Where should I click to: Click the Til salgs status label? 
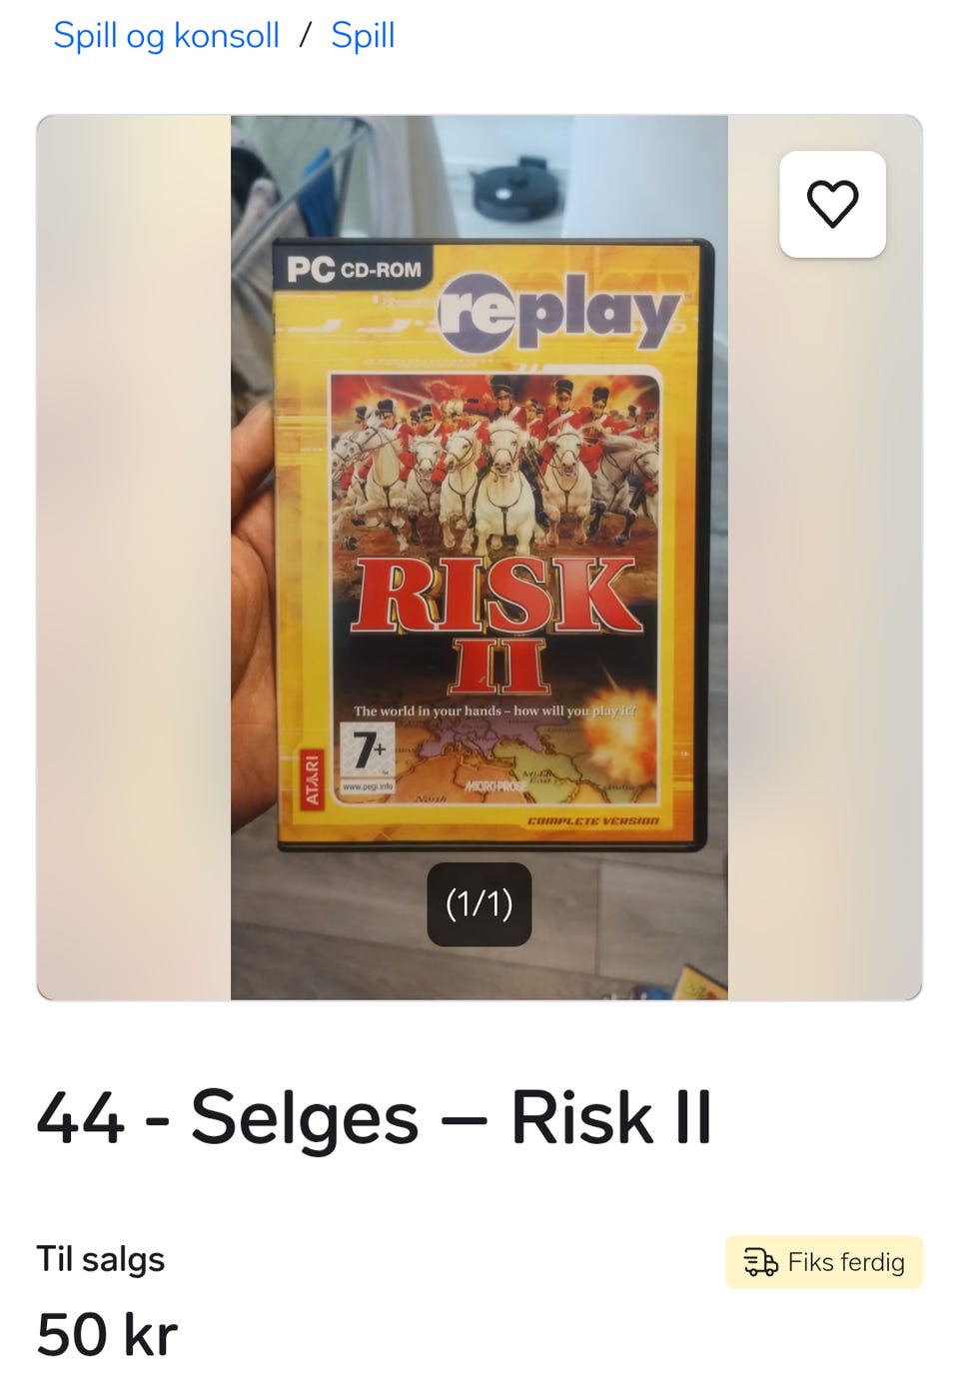(101, 1259)
